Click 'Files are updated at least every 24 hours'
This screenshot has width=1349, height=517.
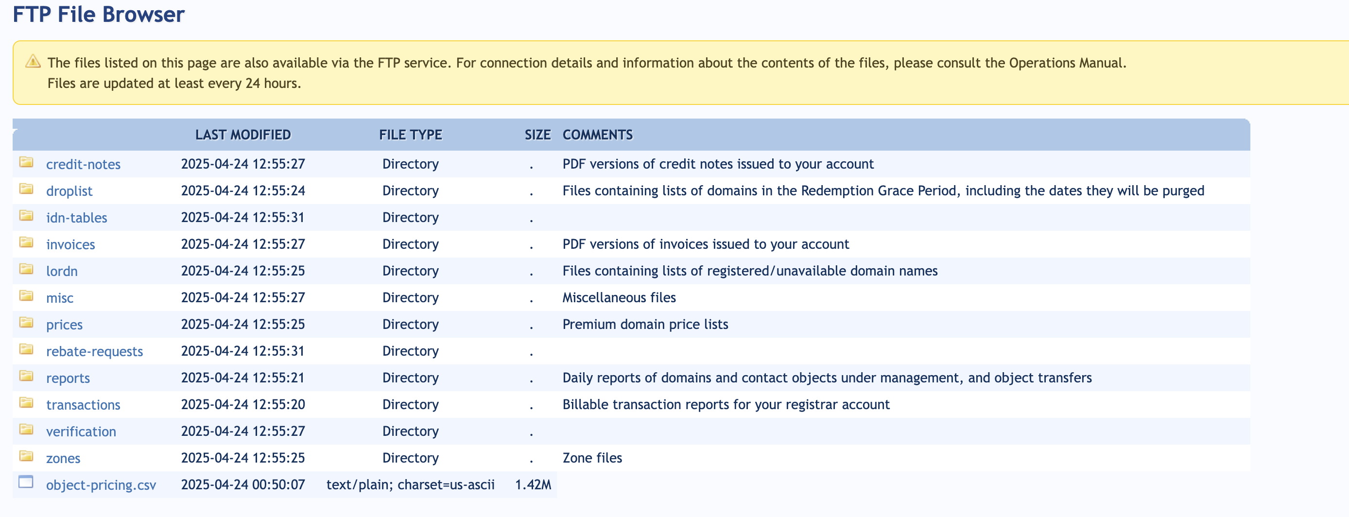pyautogui.click(x=174, y=83)
